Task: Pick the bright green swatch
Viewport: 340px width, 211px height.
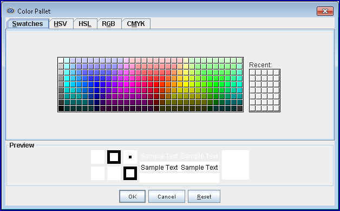Action: 215,84
